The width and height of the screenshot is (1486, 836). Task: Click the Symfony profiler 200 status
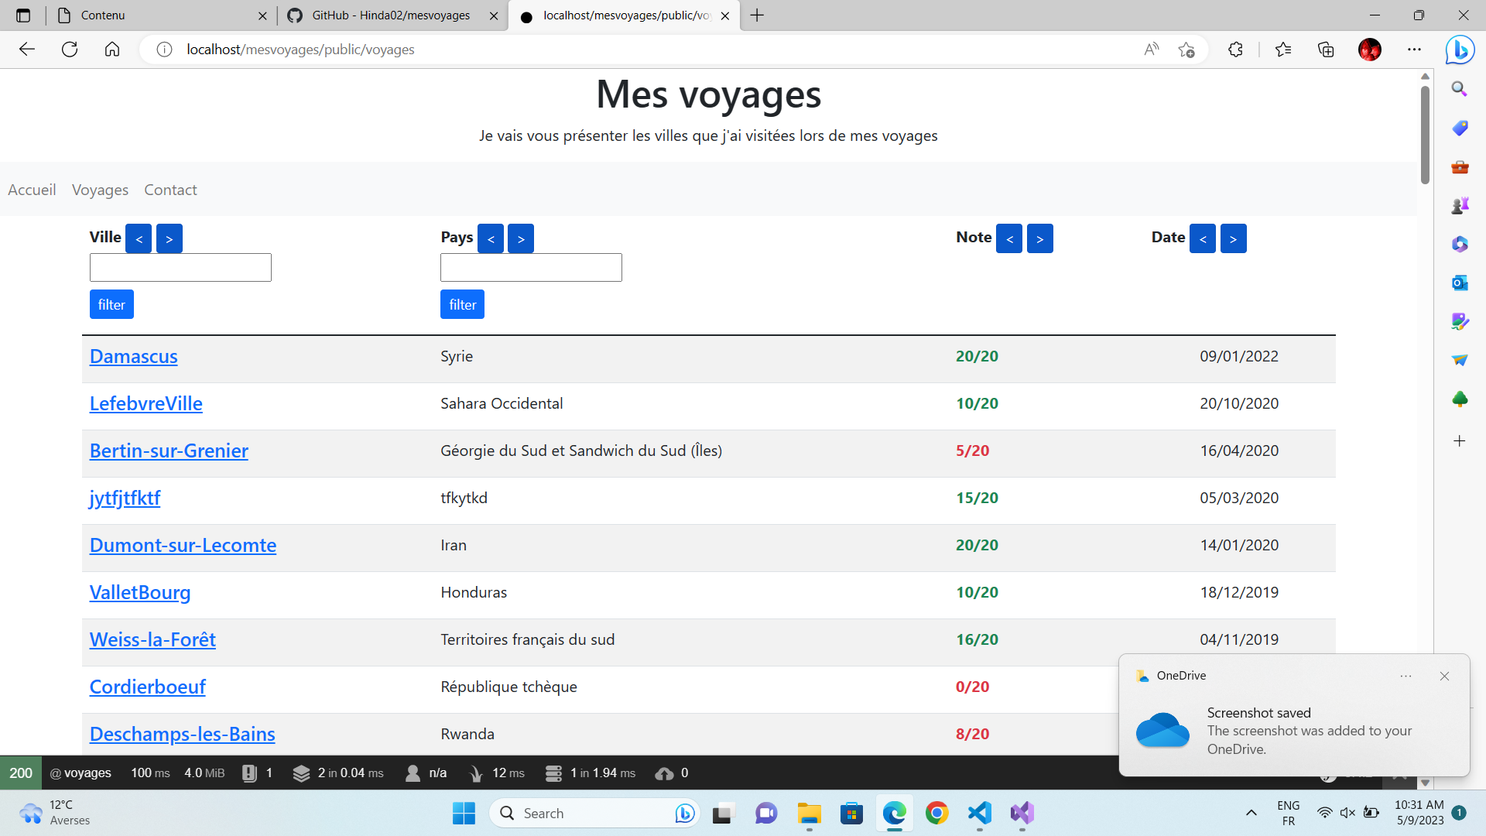pyautogui.click(x=20, y=773)
